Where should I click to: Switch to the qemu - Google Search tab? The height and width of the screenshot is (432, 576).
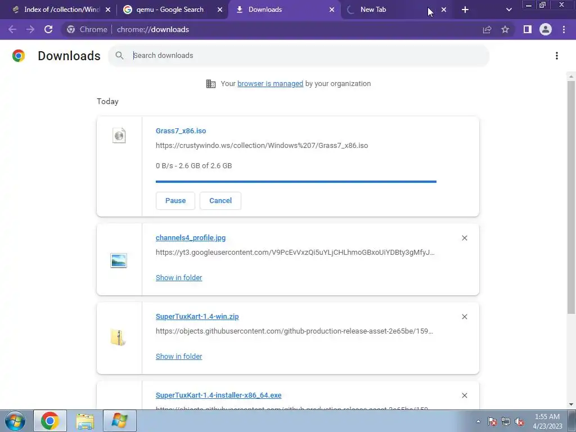click(170, 10)
